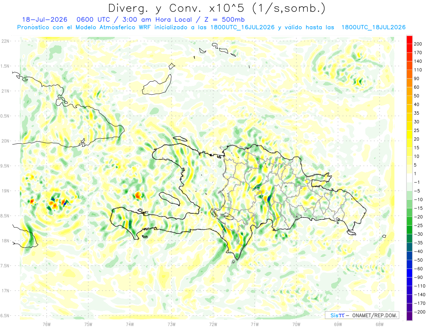This screenshot has height=329, width=426.
Task: Click the white colorbar segment between 1 and -1
Action: (409, 177)
